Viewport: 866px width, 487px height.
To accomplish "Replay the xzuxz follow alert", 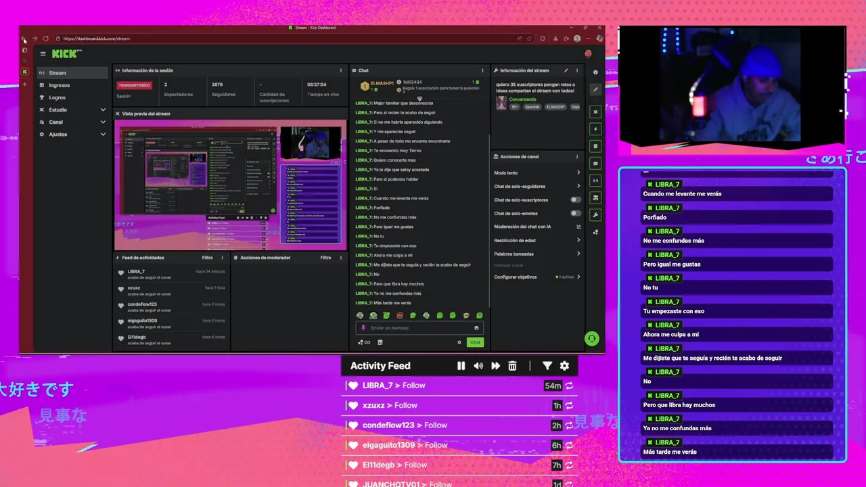I will [x=570, y=406].
